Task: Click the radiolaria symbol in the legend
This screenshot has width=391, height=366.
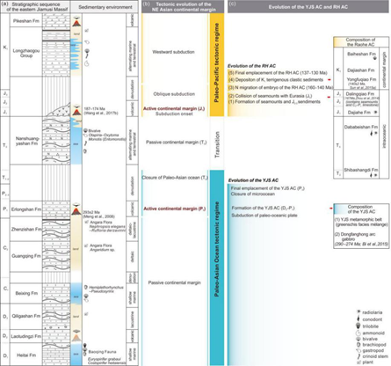Action: pos(358,312)
